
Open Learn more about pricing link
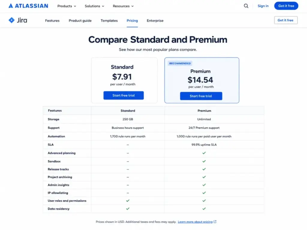pos(195,222)
